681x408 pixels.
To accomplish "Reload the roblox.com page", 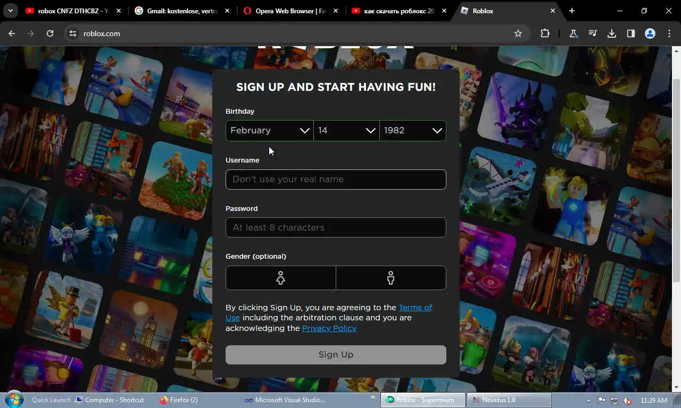I will click(50, 33).
